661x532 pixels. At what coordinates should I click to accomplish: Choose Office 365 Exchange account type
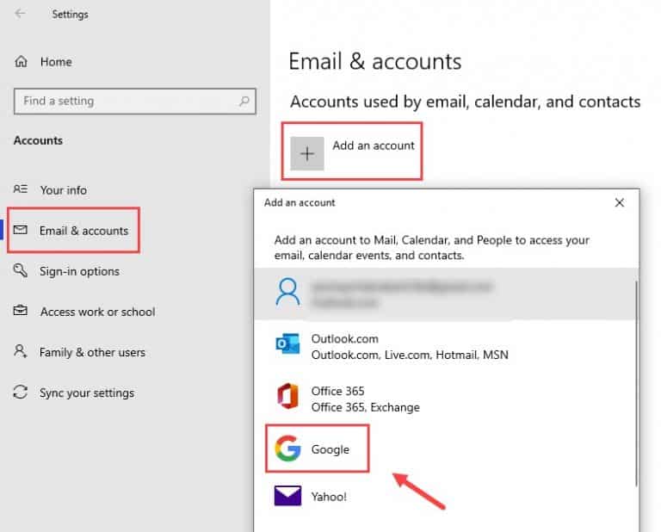click(x=445, y=399)
